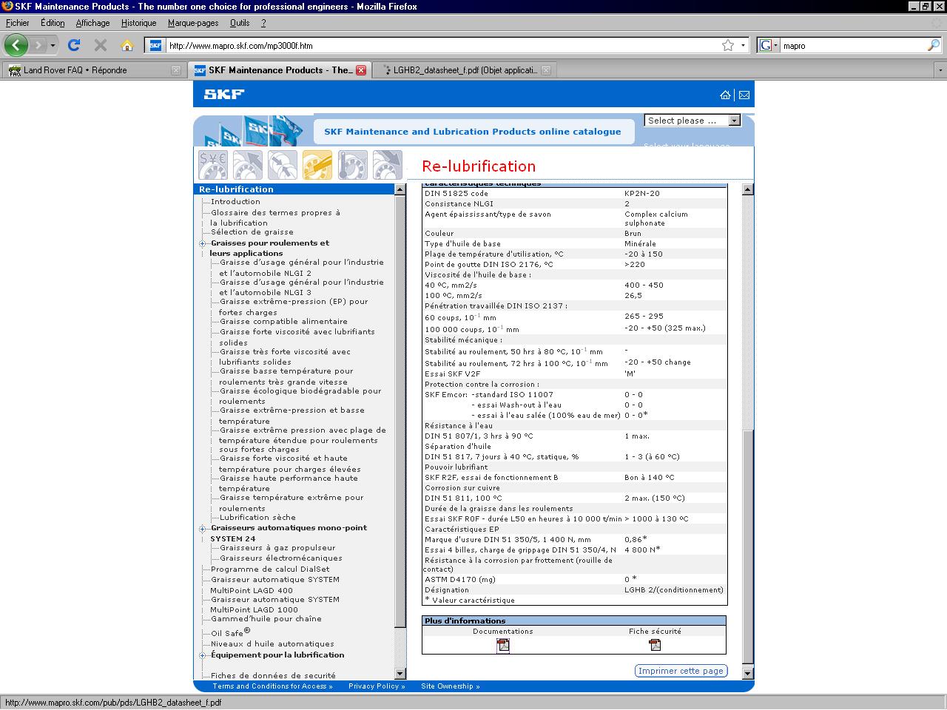Open the Documentations PDF icon

pos(503,645)
